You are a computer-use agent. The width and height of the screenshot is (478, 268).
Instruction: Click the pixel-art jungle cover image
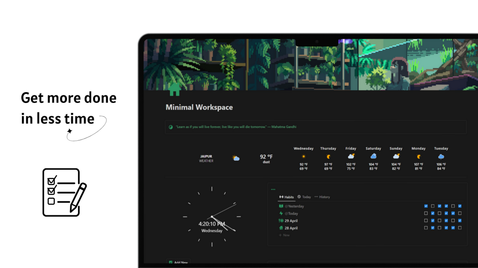coord(311,65)
